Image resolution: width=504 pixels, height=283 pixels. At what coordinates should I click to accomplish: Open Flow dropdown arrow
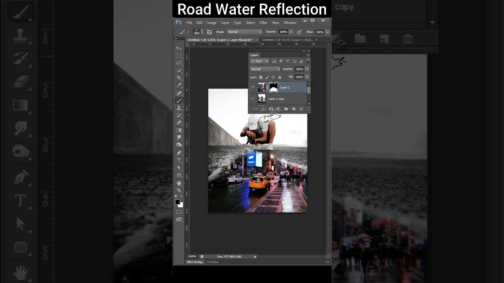(x=327, y=32)
